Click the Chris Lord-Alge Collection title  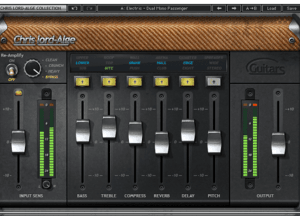click(x=31, y=8)
